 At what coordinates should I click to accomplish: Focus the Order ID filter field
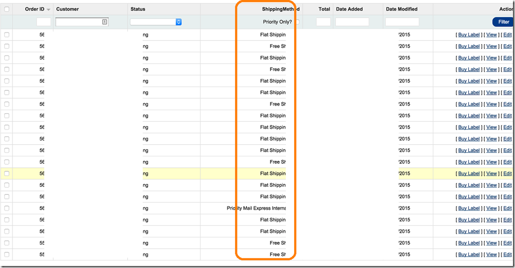44,22
